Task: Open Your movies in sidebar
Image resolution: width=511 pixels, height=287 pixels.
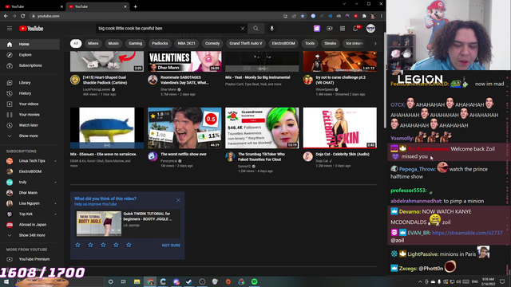Action: (30, 115)
